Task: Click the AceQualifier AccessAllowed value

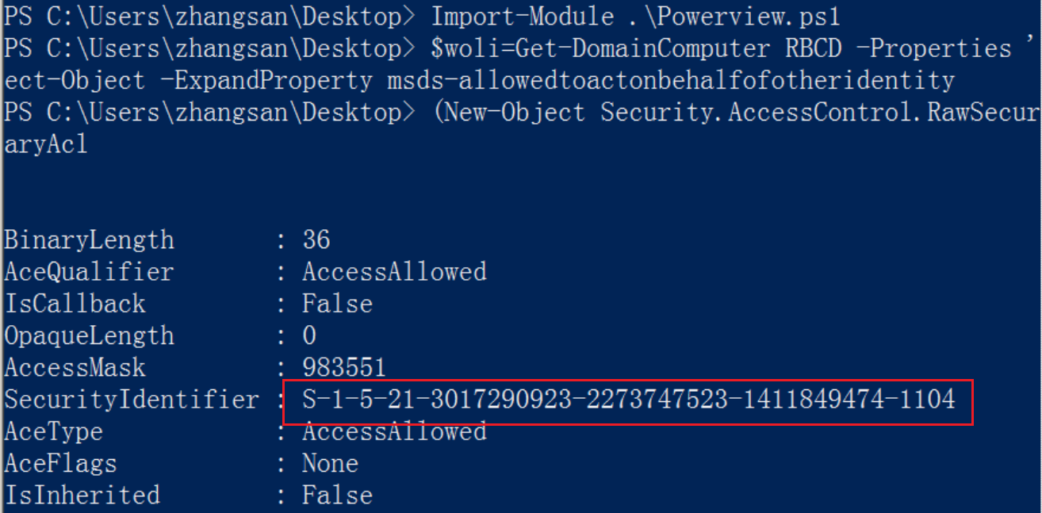Action: click(394, 272)
